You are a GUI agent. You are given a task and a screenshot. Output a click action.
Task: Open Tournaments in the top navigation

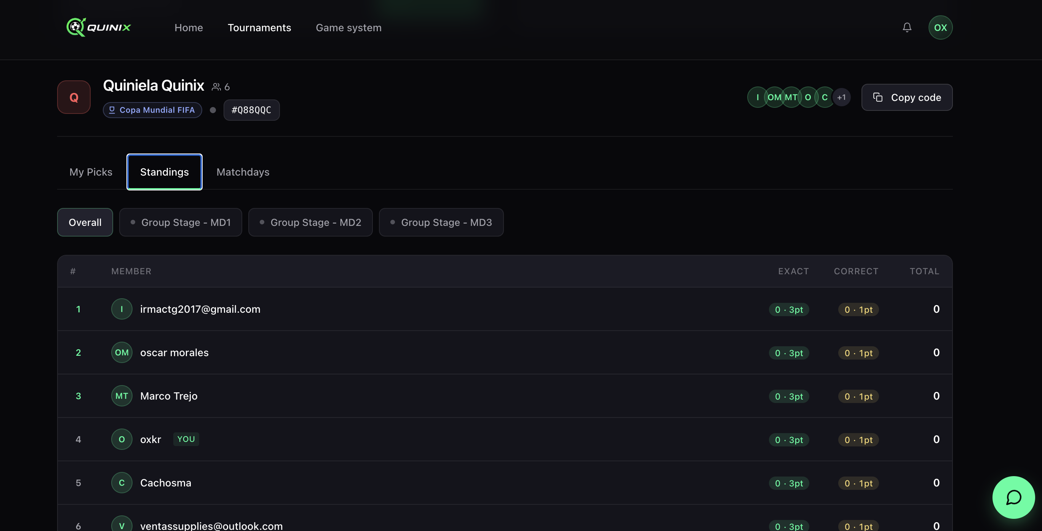[259, 27]
